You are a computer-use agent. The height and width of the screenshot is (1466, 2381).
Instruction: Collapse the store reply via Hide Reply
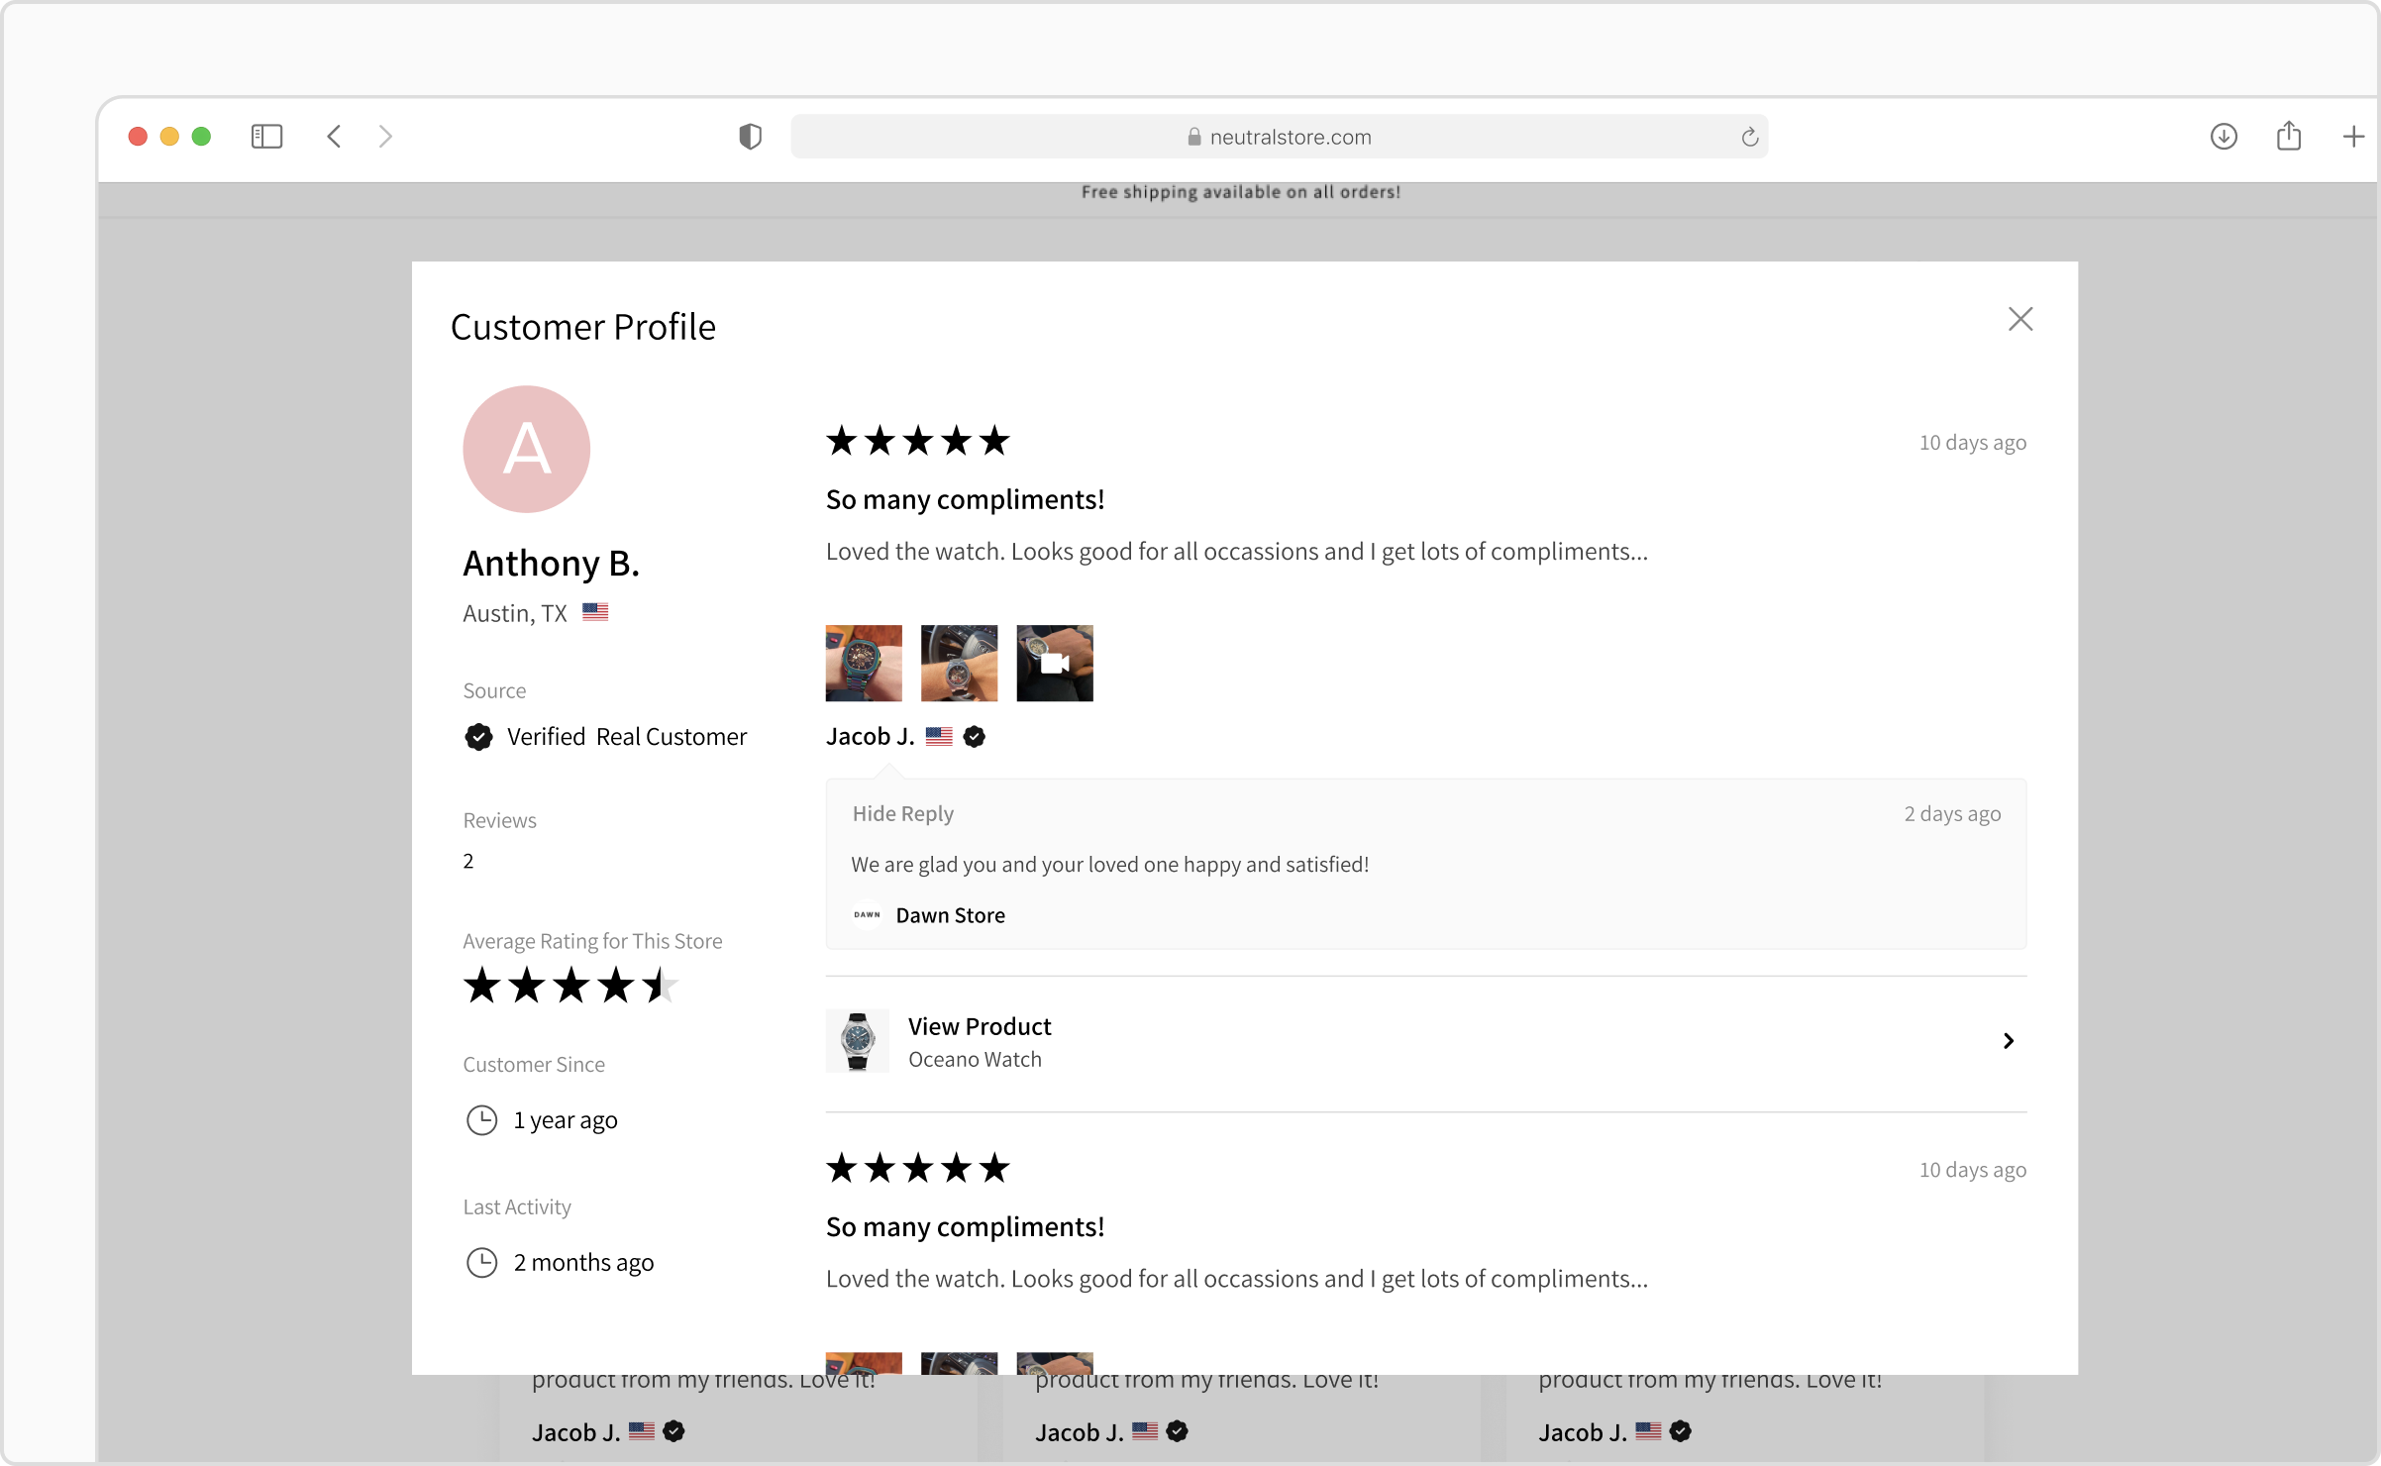pos(901,813)
